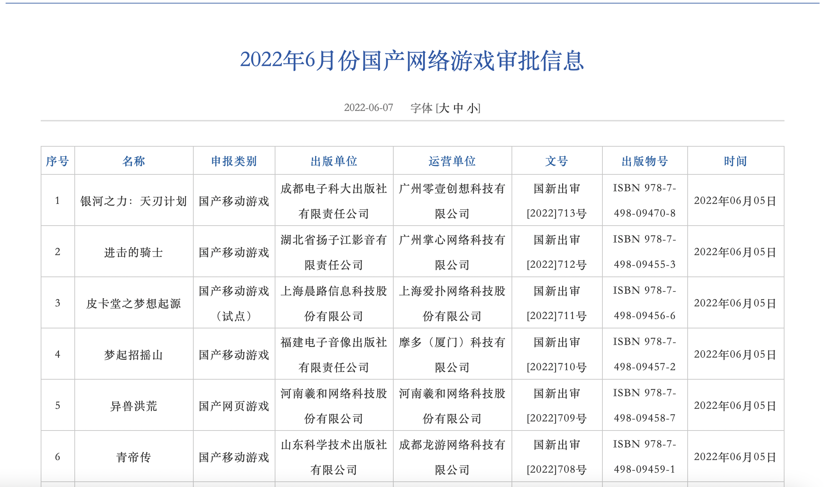Click approval number [2022]708号
Viewport: 828px width, 487px height.
[557, 469]
